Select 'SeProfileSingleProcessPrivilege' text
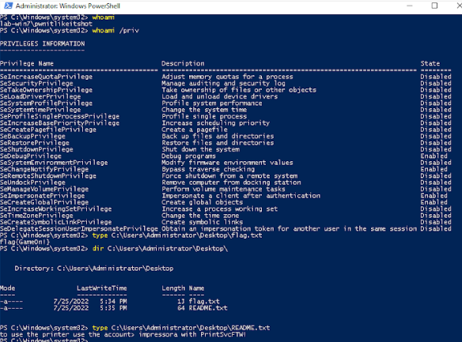Viewport: 462px width, 342px height. click(x=60, y=116)
